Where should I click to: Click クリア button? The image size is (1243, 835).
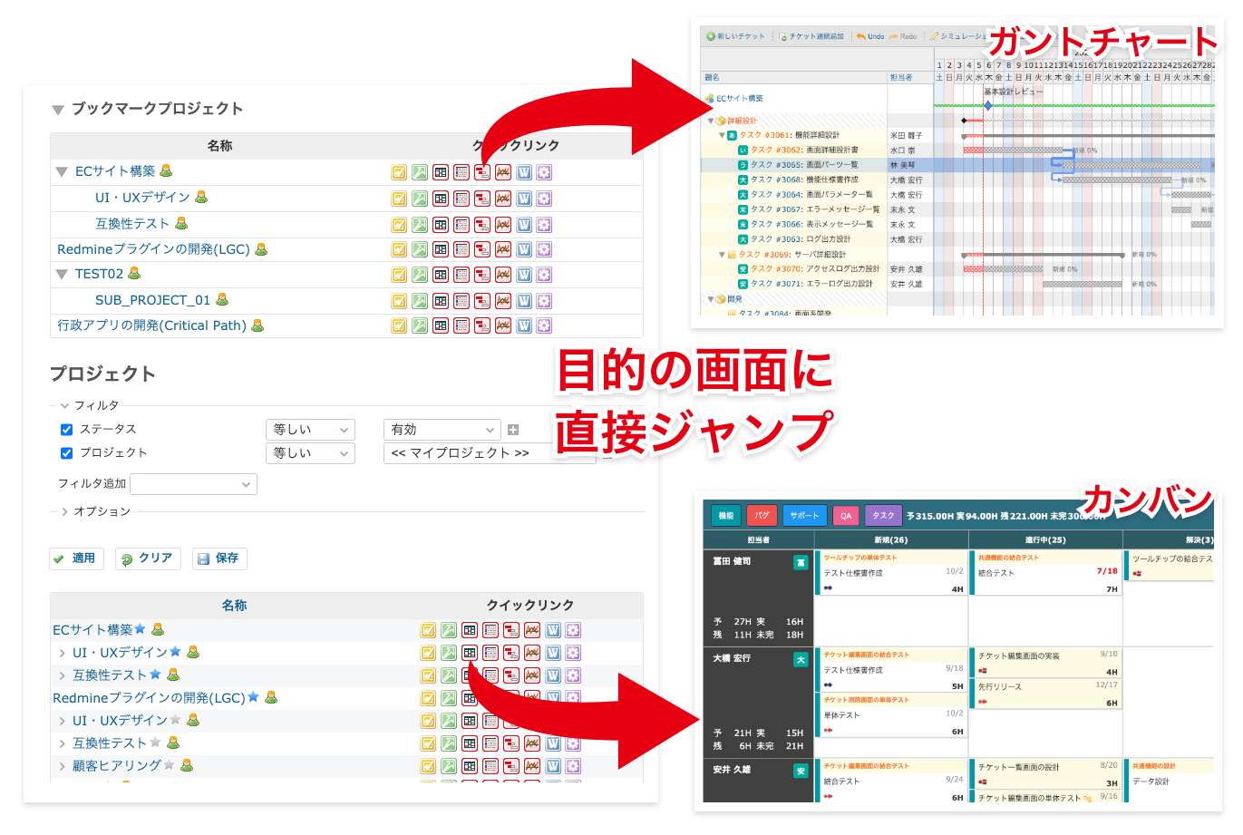click(148, 558)
